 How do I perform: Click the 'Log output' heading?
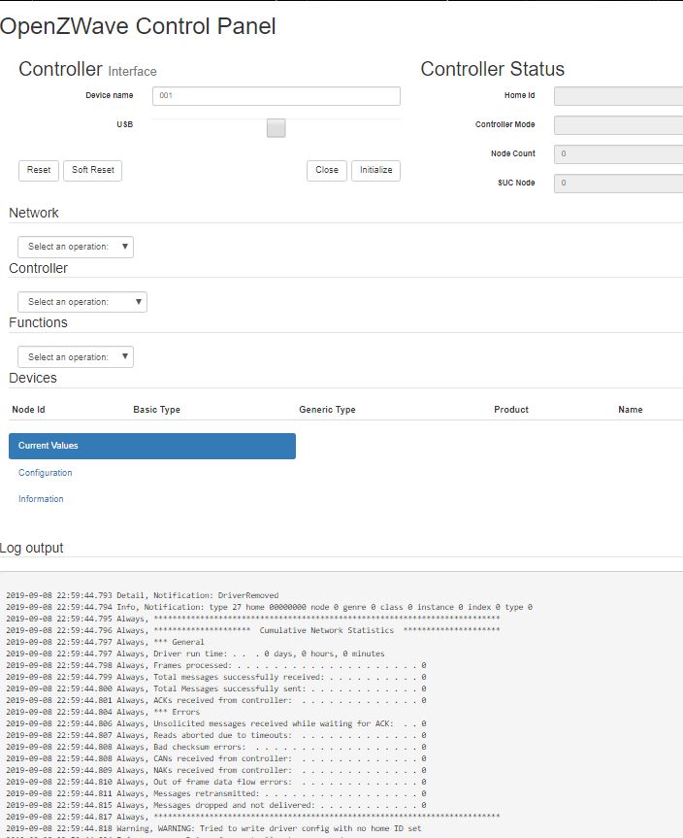[31, 549]
